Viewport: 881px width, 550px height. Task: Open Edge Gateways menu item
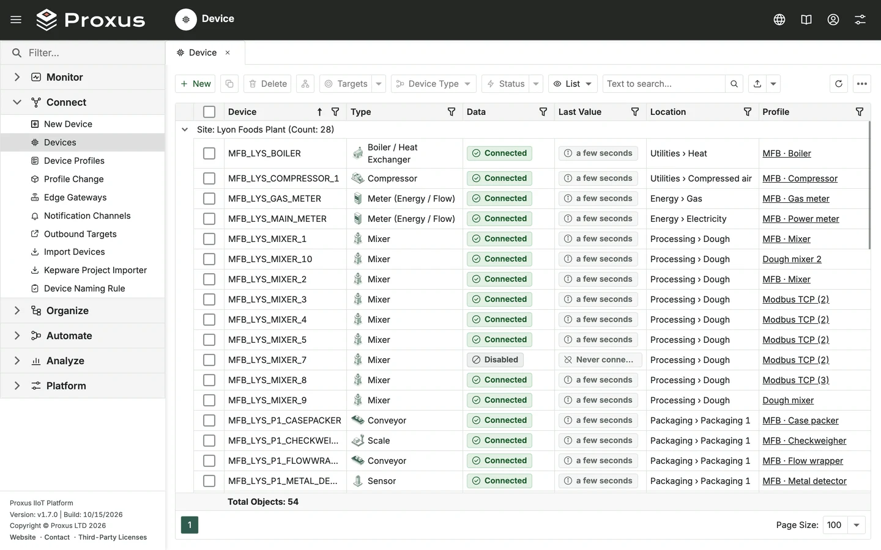click(75, 197)
